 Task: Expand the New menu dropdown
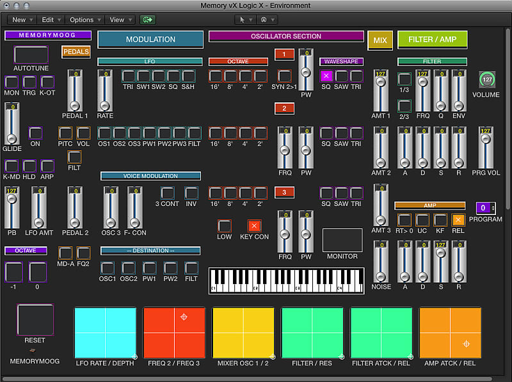pyautogui.click(x=21, y=20)
